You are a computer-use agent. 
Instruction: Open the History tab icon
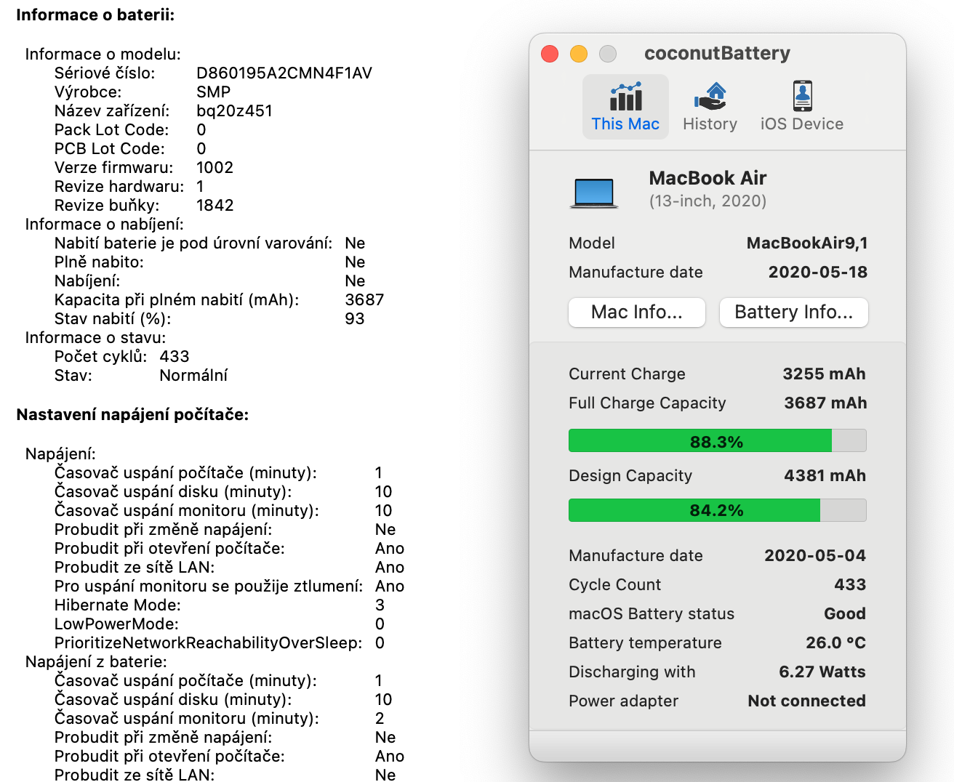[710, 97]
